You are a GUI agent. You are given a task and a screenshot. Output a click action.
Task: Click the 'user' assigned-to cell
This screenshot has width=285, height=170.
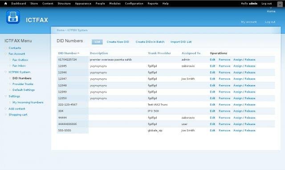point(184,124)
